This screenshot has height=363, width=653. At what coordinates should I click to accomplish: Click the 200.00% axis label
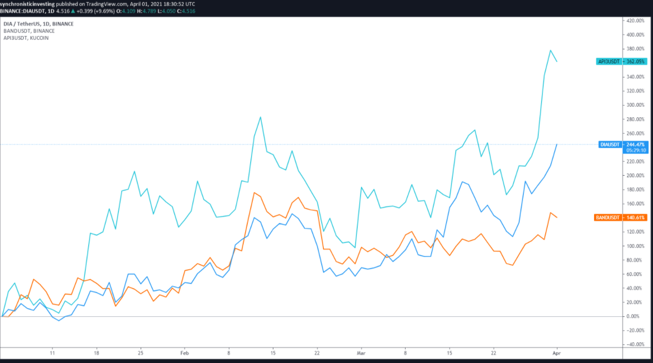tap(635, 176)
